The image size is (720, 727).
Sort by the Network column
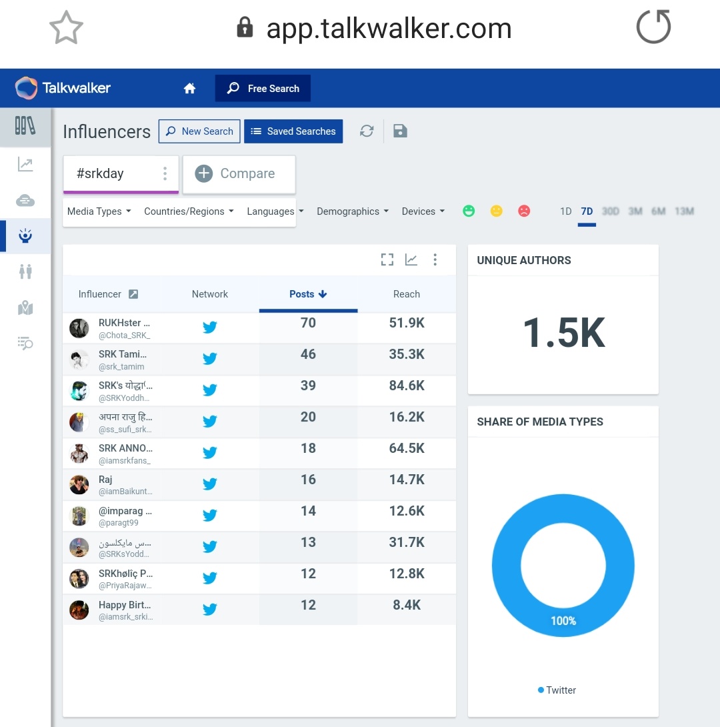210,294
